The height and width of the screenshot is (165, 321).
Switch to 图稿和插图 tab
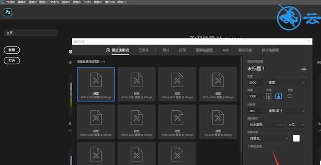coord(204,50)
